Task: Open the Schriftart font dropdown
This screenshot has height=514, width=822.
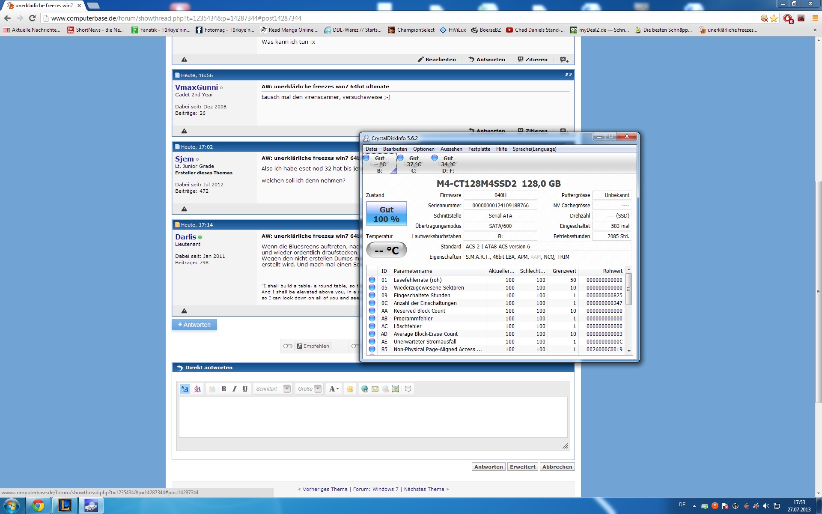Action: [287, 389]
